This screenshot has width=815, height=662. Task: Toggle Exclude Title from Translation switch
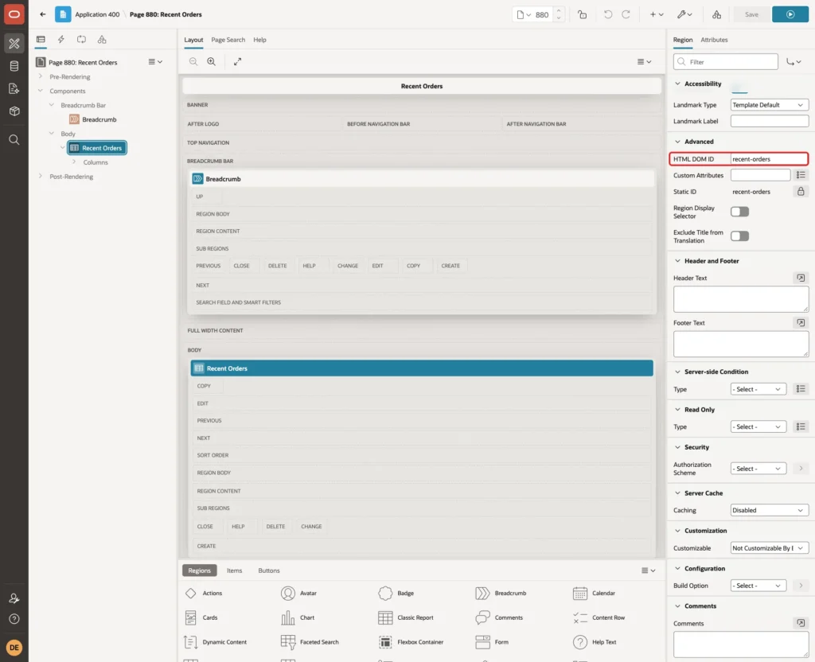point(739,236)
